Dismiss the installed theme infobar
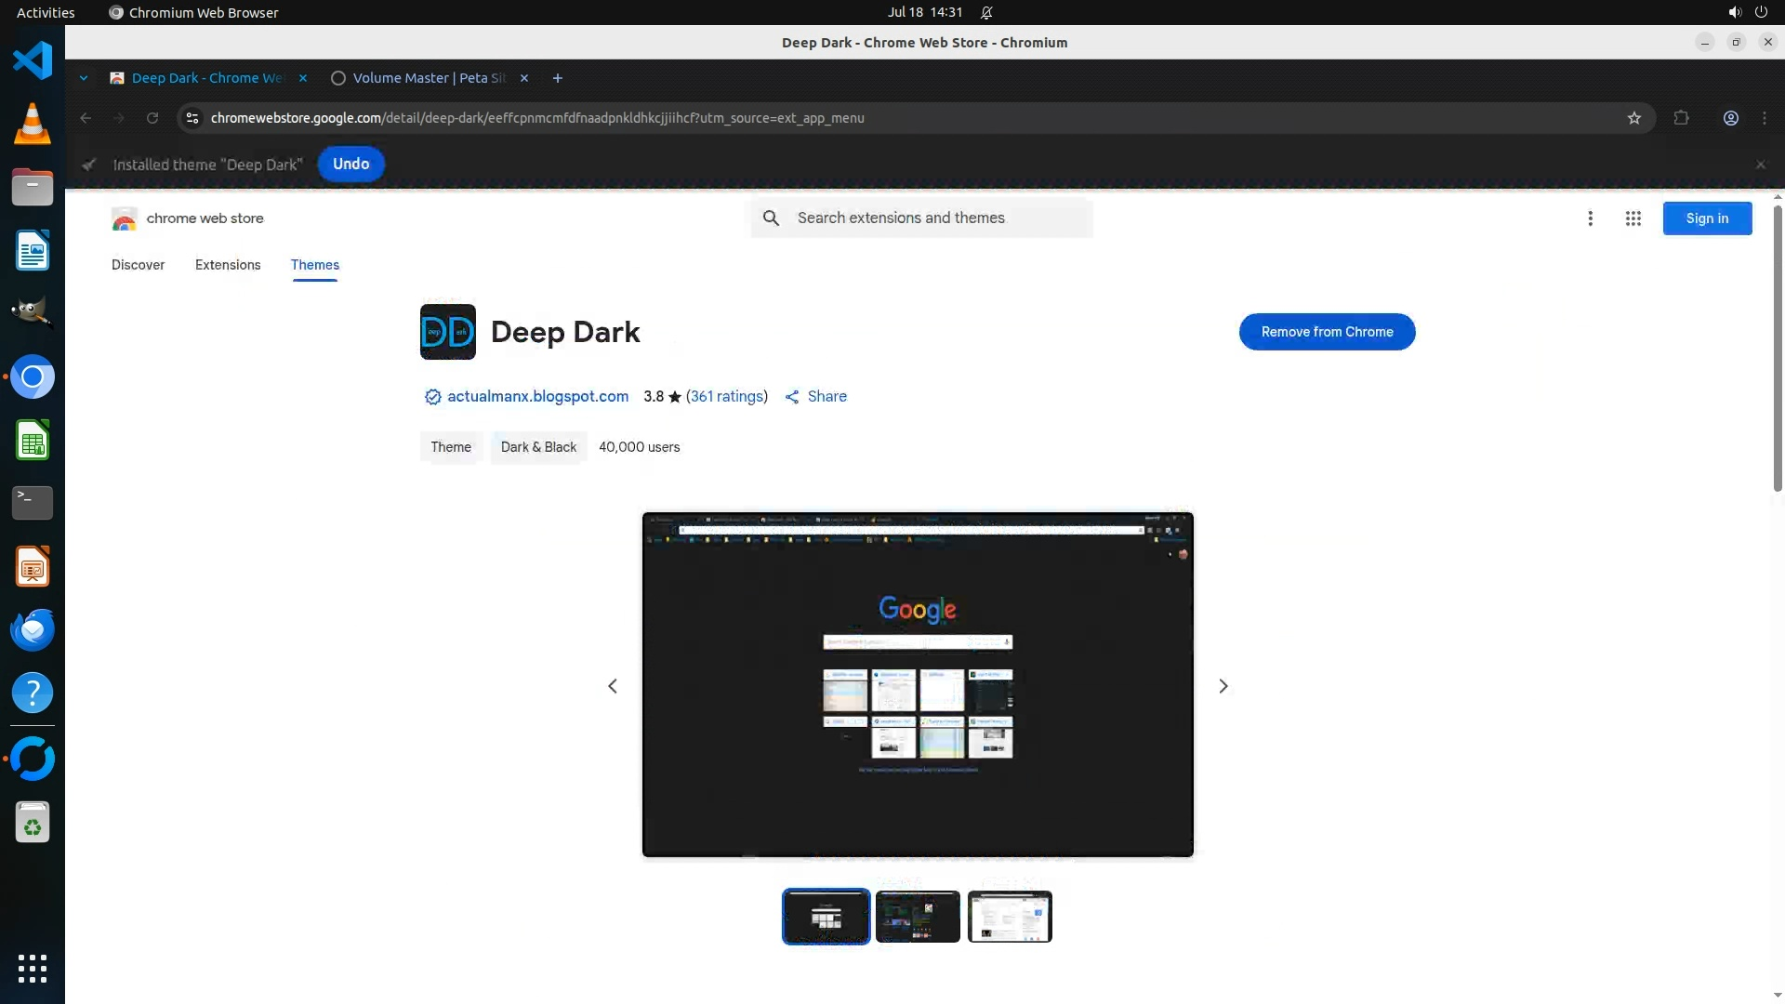This screenshot has width=1785, height=1004. (1760, 165)
